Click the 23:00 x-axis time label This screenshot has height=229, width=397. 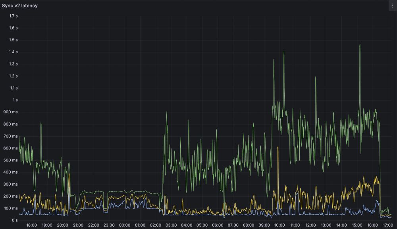tap(109, 225)
